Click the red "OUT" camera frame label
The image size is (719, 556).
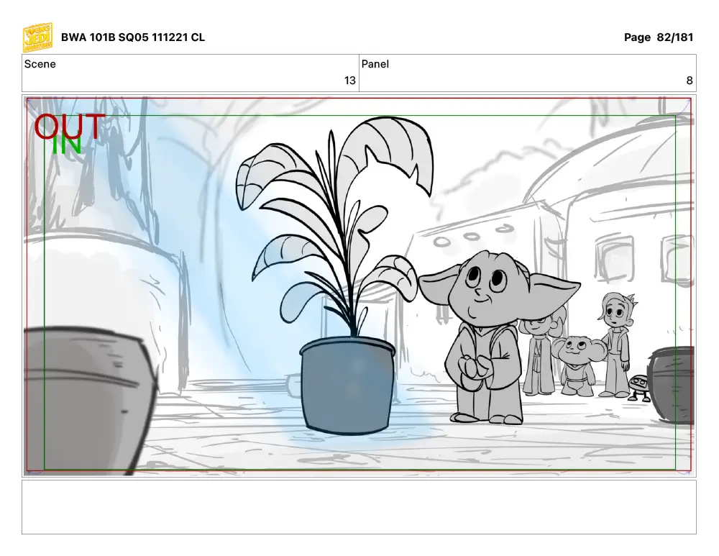point(70,126)
